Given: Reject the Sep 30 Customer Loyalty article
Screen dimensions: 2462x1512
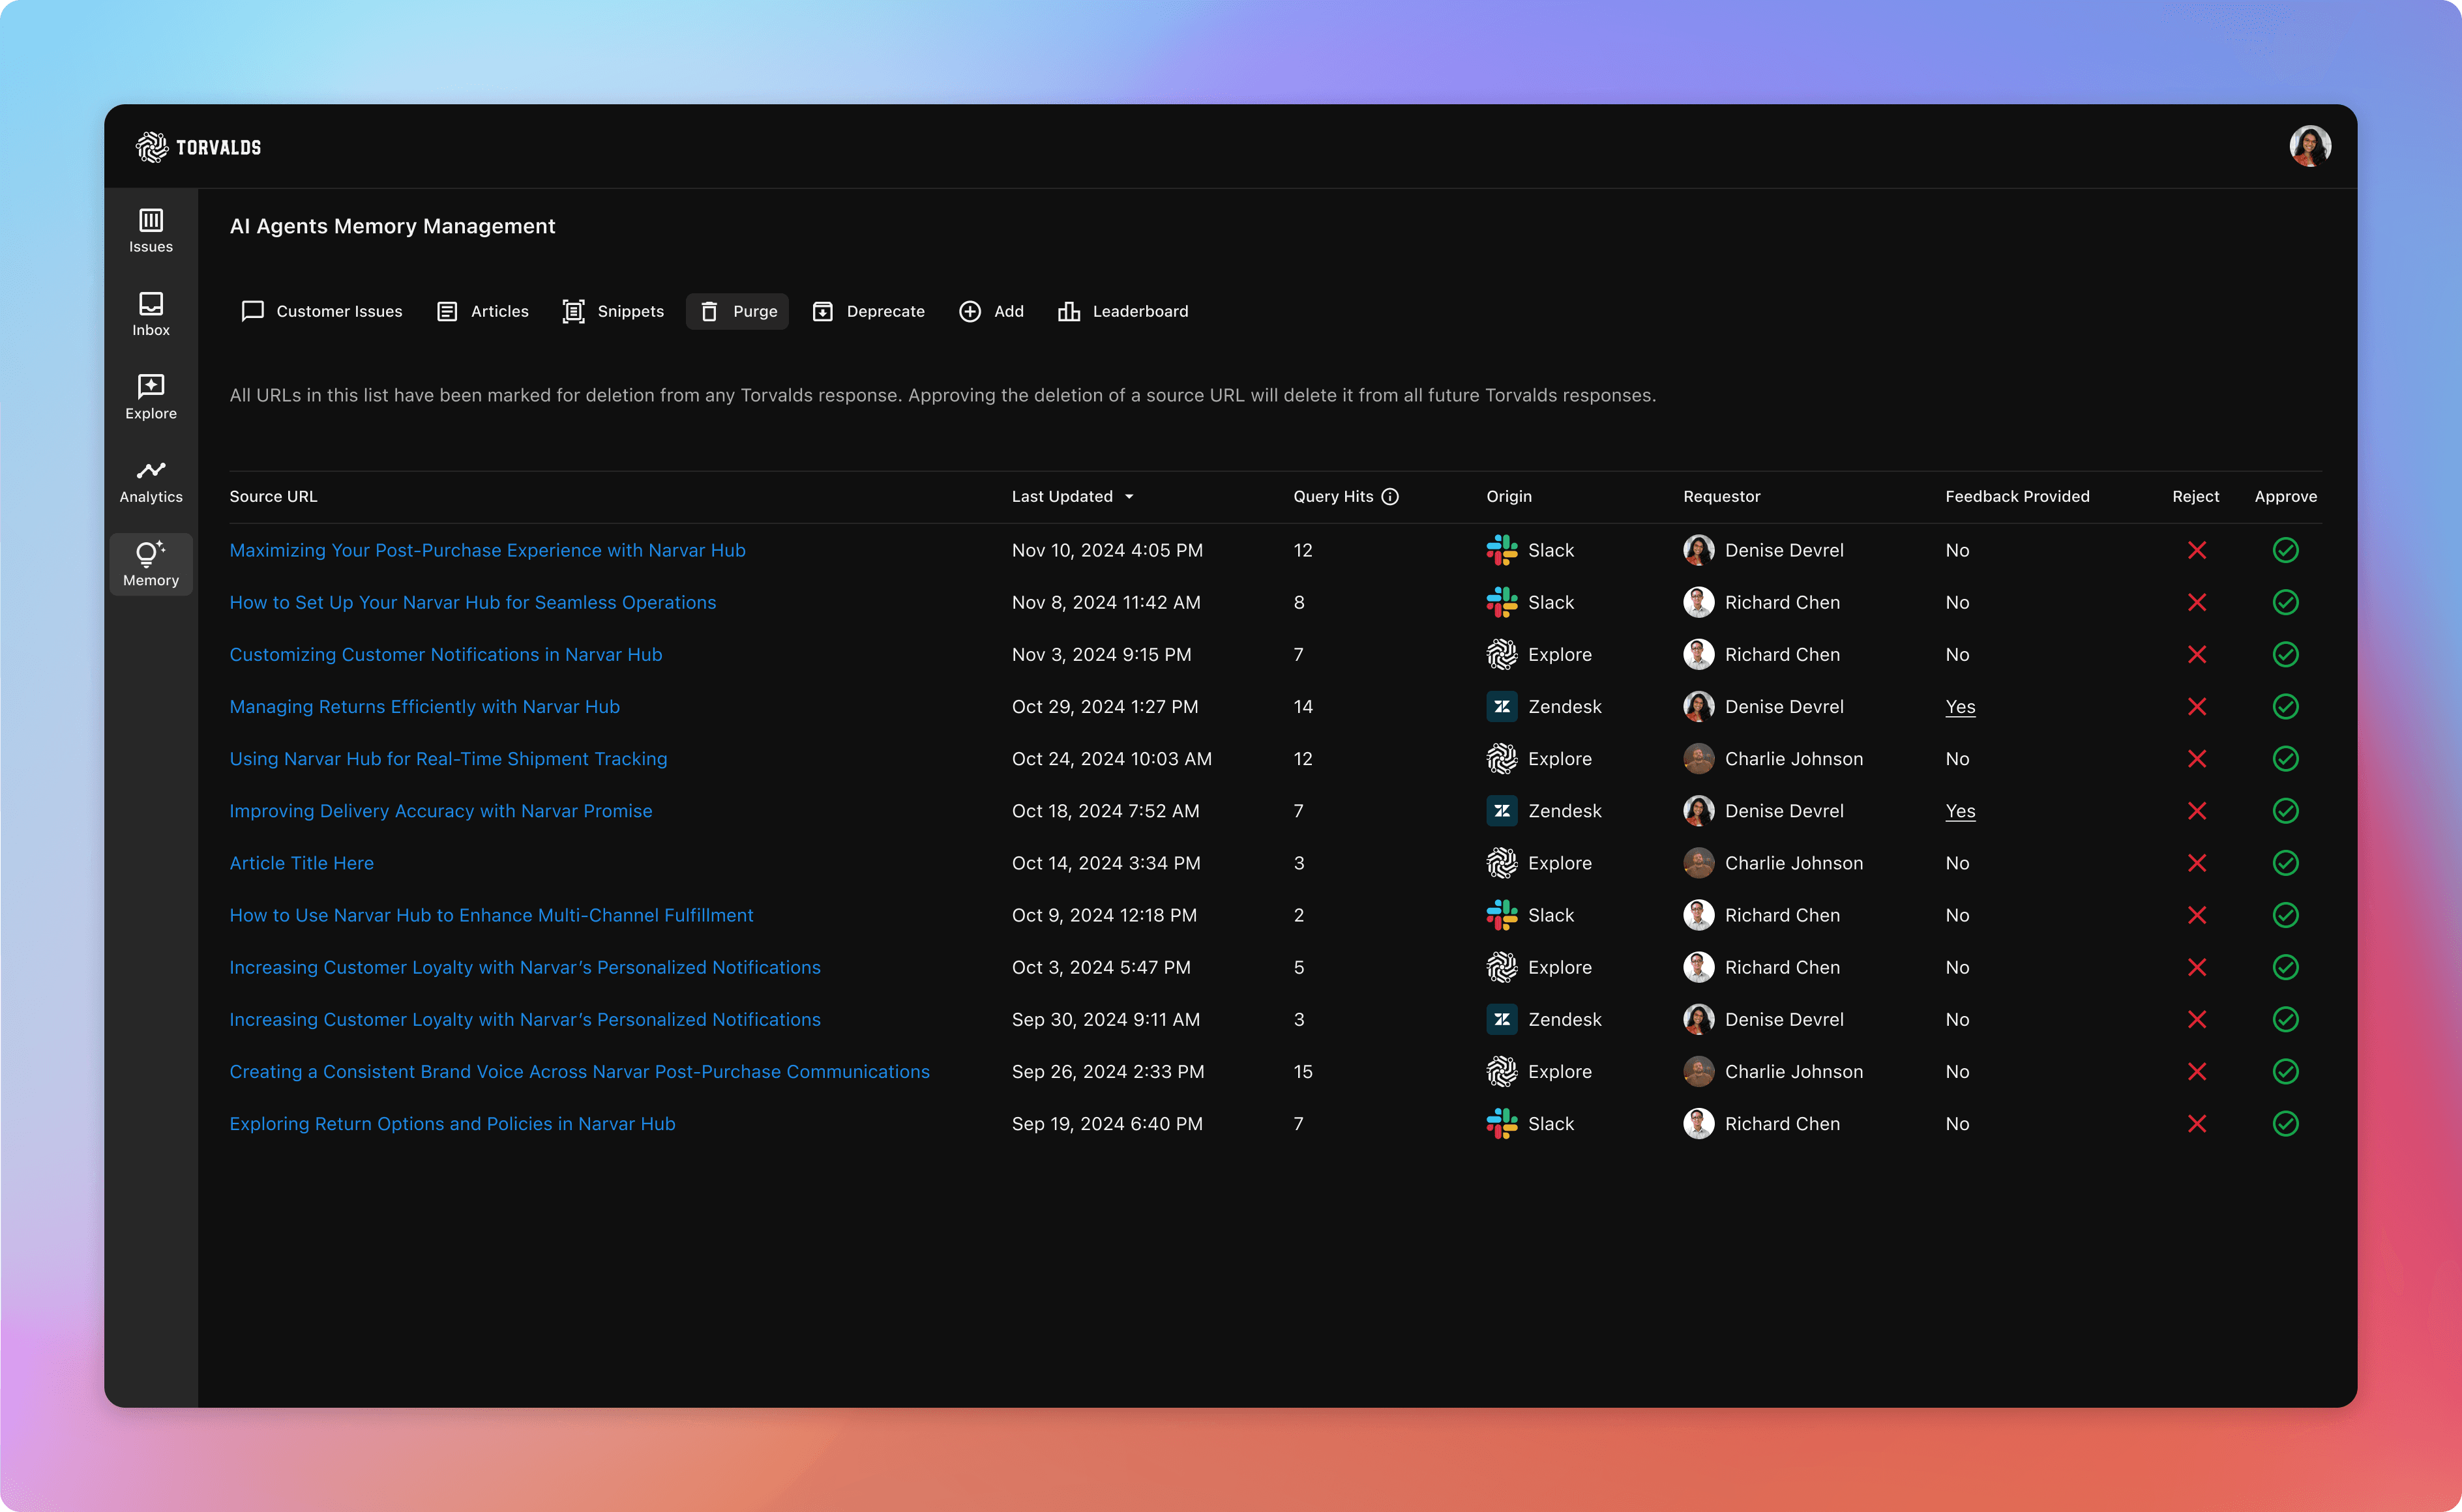Looking at the screenshot, I should coord(2197,1020).
